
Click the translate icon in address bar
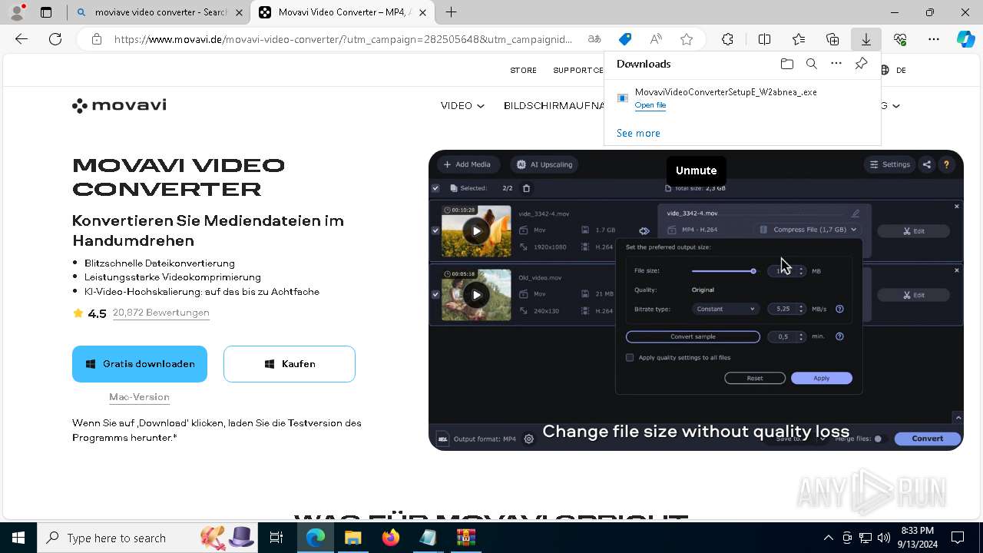pyautogui.click(x=594, y=39)
